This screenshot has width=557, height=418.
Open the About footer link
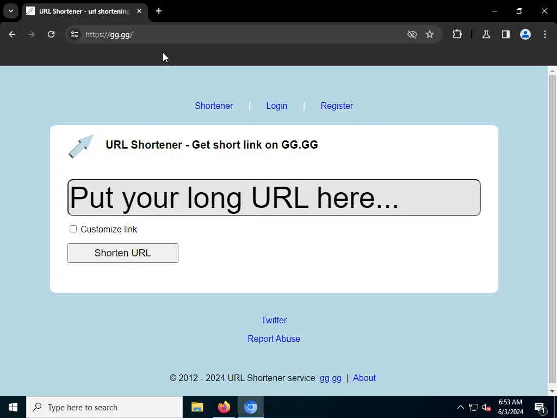point(364,378)
